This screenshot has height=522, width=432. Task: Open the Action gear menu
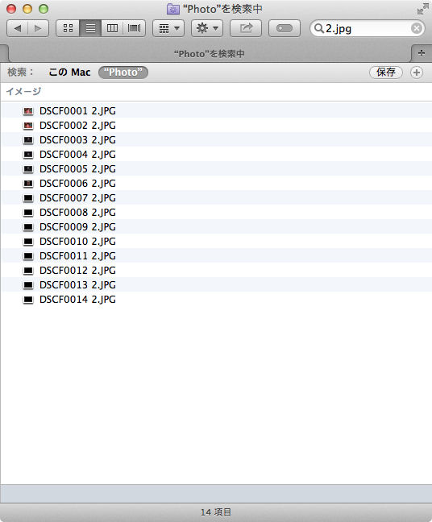click(207, 29)
